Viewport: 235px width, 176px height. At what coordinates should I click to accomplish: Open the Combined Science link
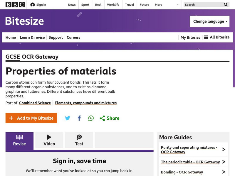pos(35,103)
